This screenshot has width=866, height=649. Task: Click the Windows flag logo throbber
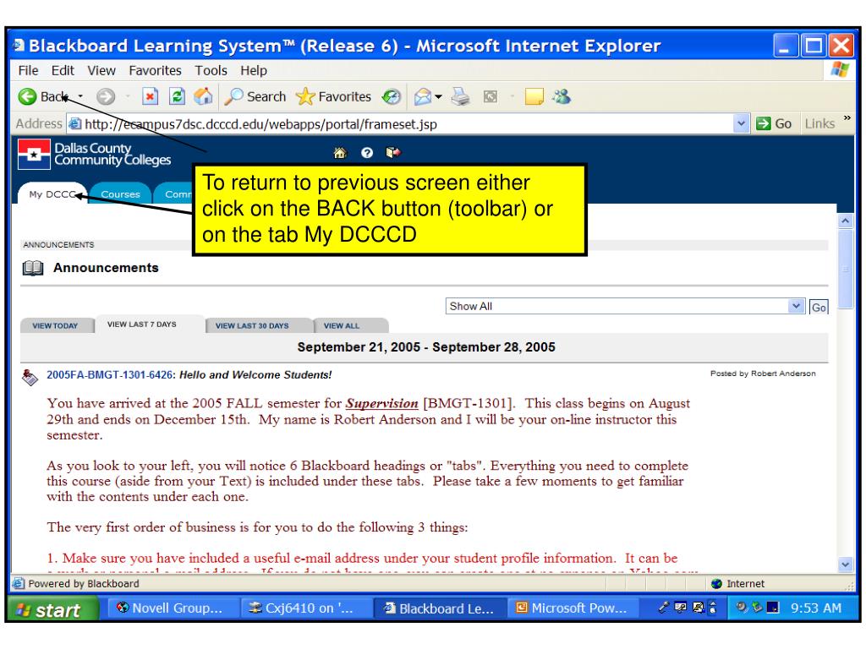[840, 69]
